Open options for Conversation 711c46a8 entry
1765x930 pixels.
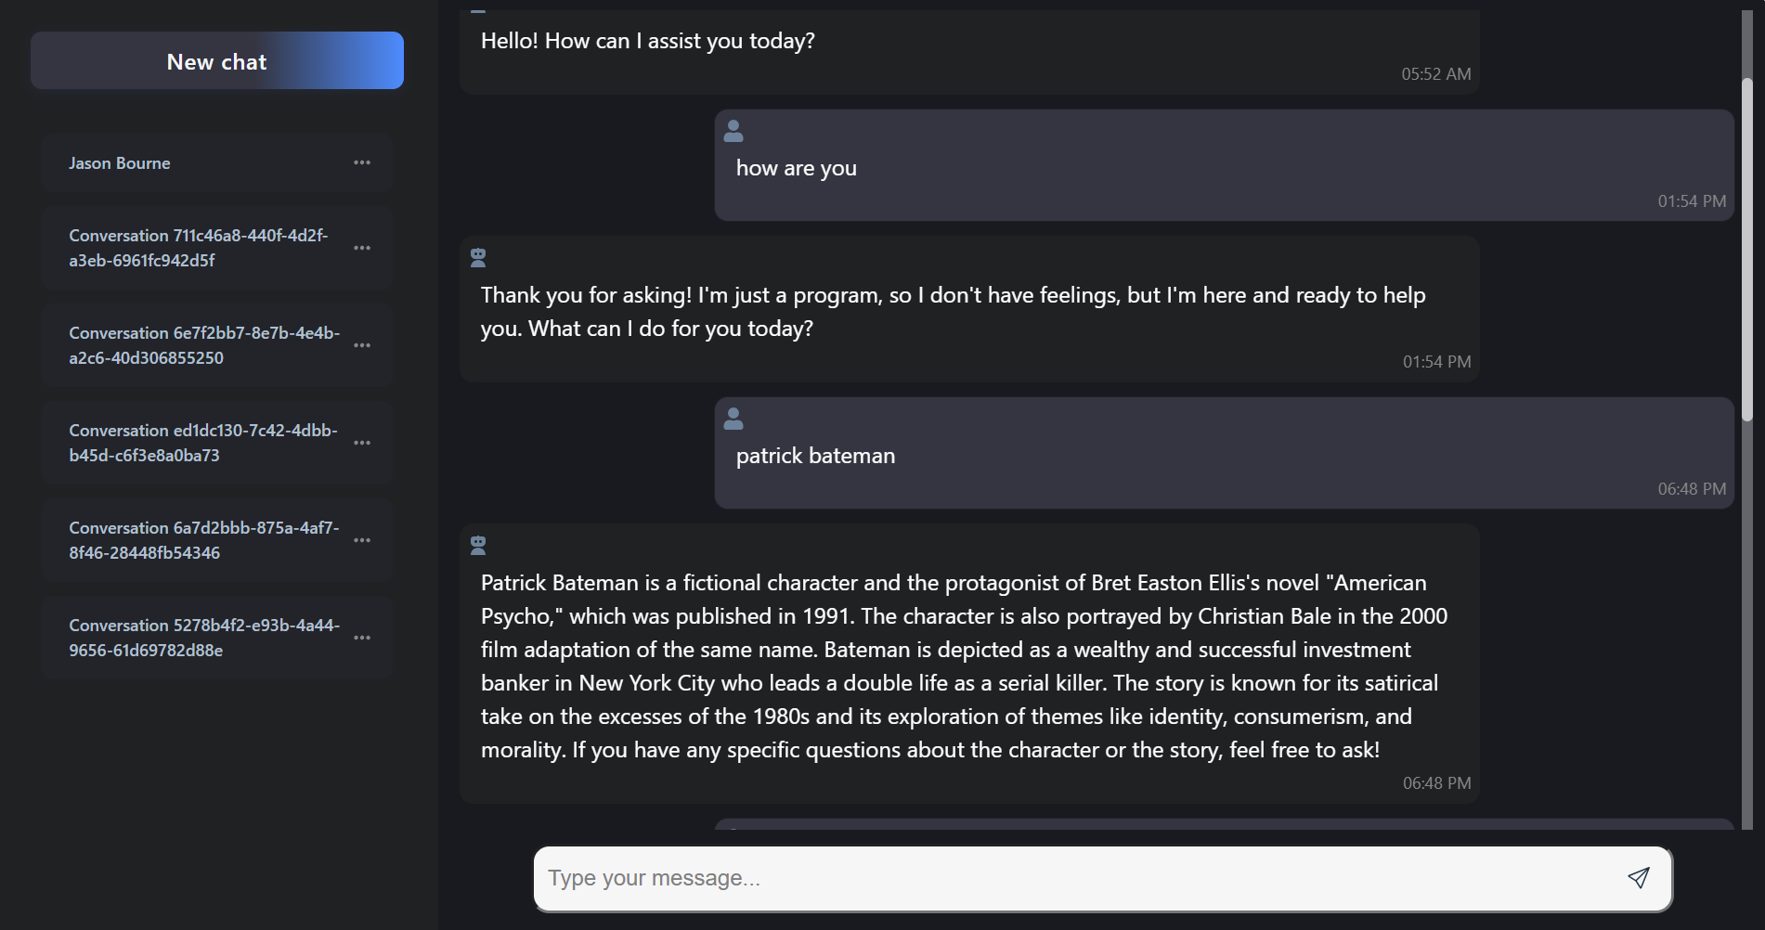click(362, 248)
